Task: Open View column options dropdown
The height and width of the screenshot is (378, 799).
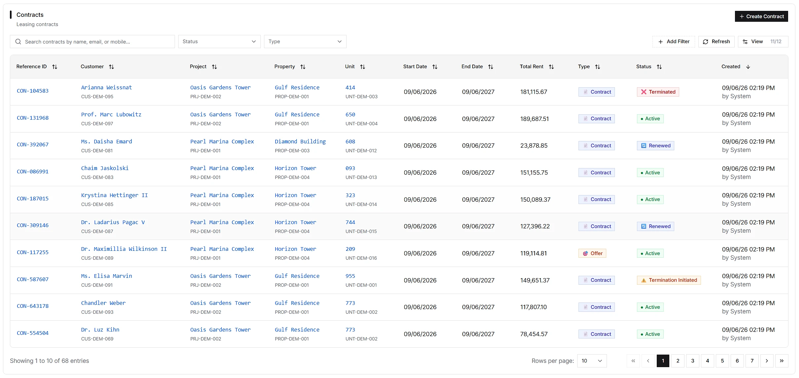Action: [763, 42]
